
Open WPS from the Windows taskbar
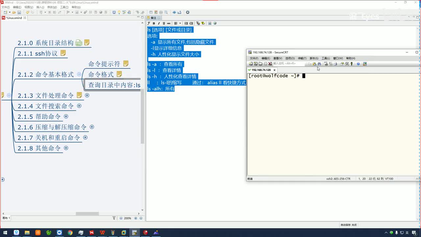(102, 232)
